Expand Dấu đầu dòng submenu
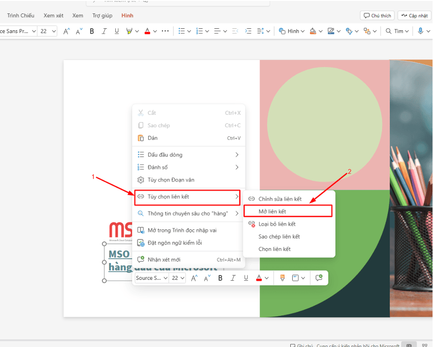The width and height of the screenshot is (433, 347). pos(189,155)
